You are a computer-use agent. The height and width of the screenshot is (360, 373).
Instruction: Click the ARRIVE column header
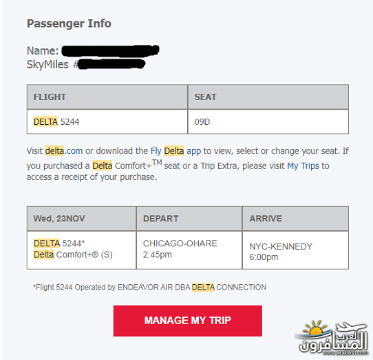pos(295,219)
